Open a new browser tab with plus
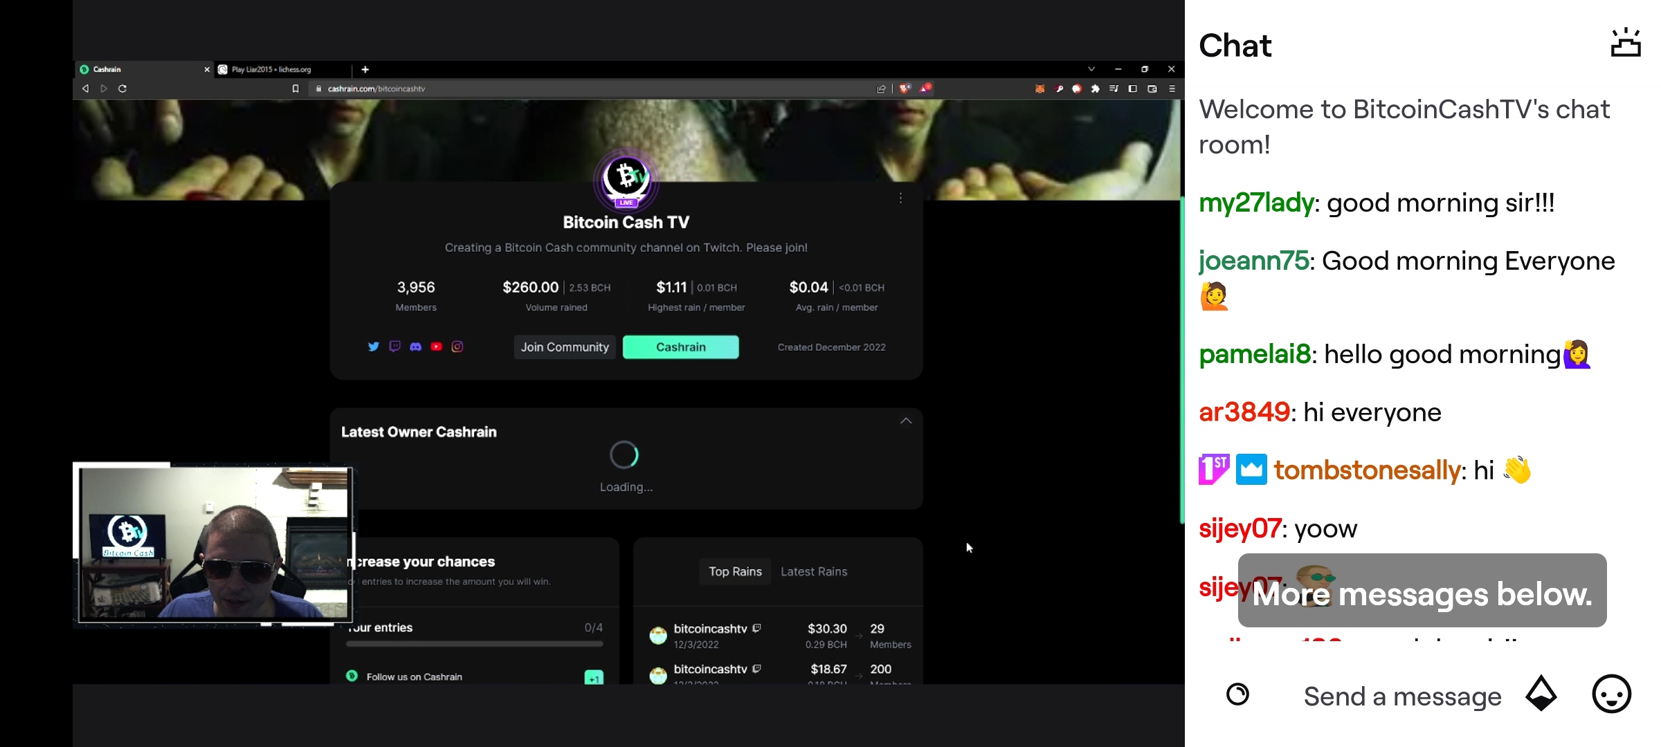The height and width of the screenshot is (747, 1661). pos(365,69)
